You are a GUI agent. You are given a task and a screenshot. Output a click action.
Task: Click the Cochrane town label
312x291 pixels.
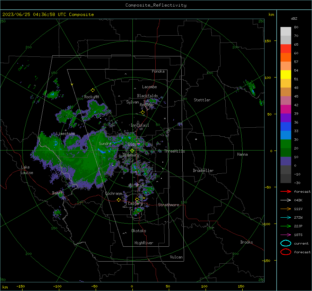click(113, 193)
